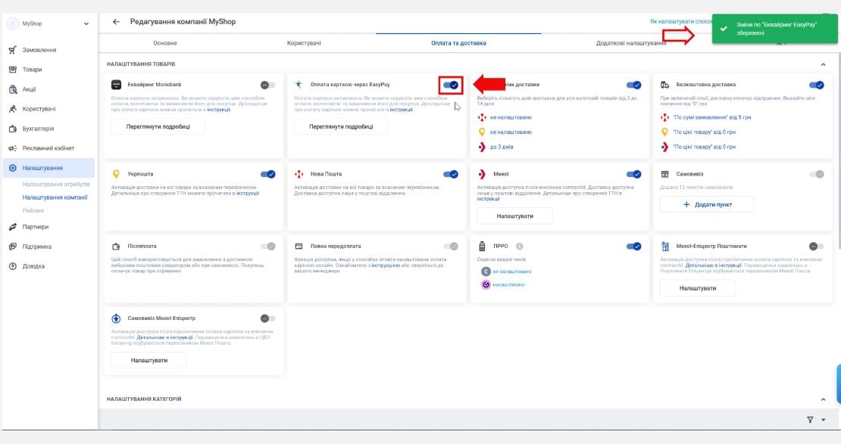Go back using the arrow beside Редагування компанії
Screen dimensions: 841x444
116,22
